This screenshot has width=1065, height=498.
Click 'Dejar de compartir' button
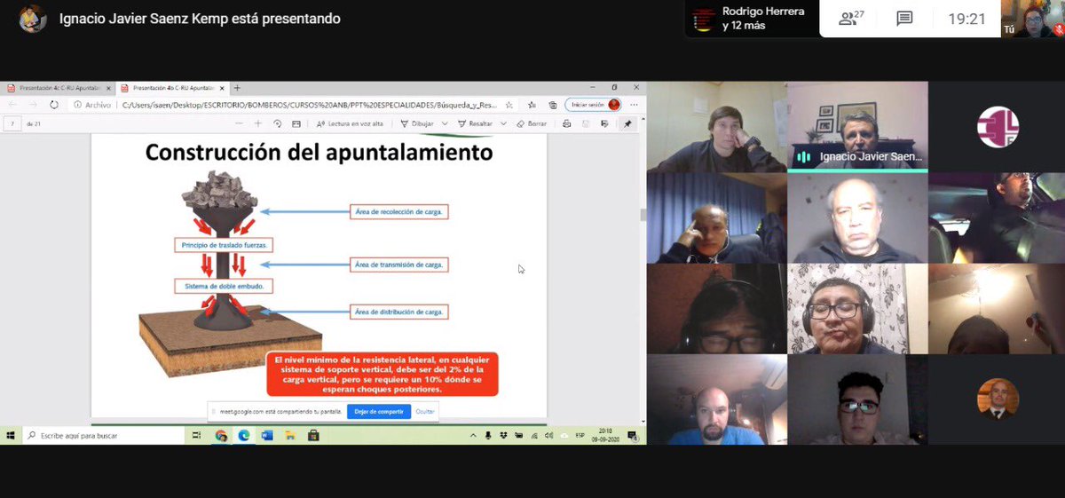point(379,412)
